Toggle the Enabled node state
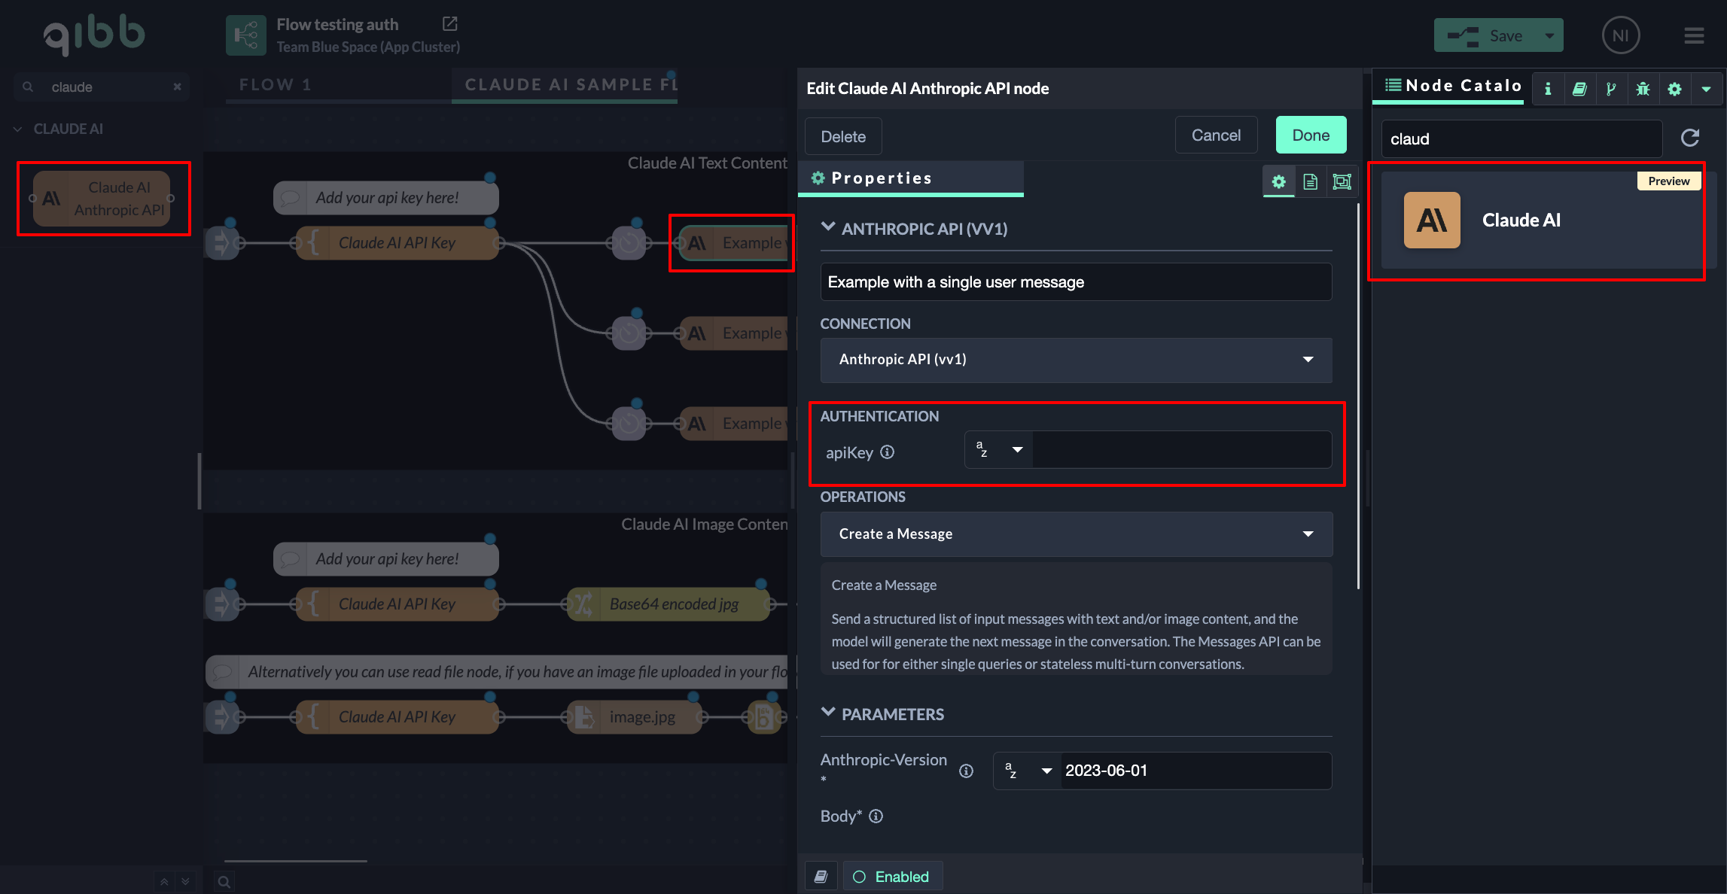This screenshot has width=1727, height=894. click(892, 877)
